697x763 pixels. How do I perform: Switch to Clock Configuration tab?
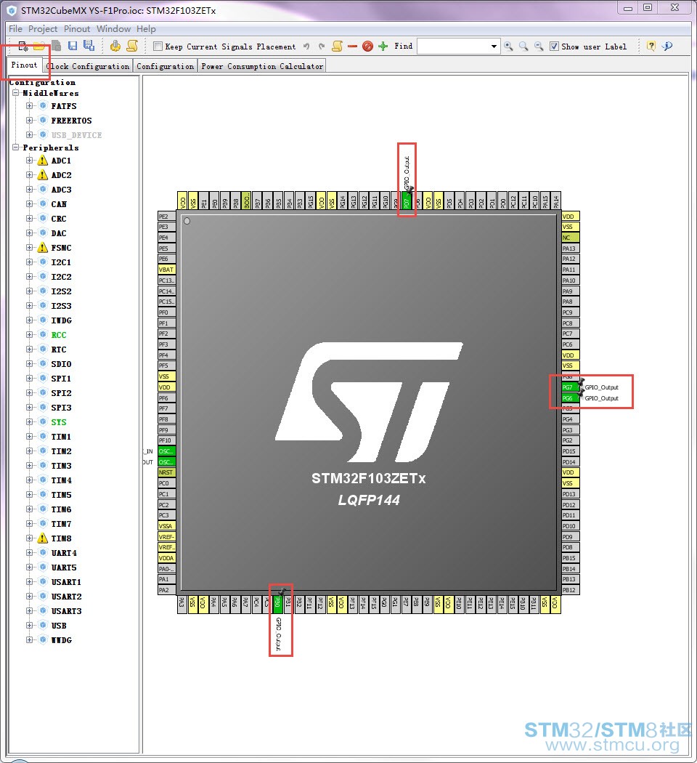[x=88, y=66]
